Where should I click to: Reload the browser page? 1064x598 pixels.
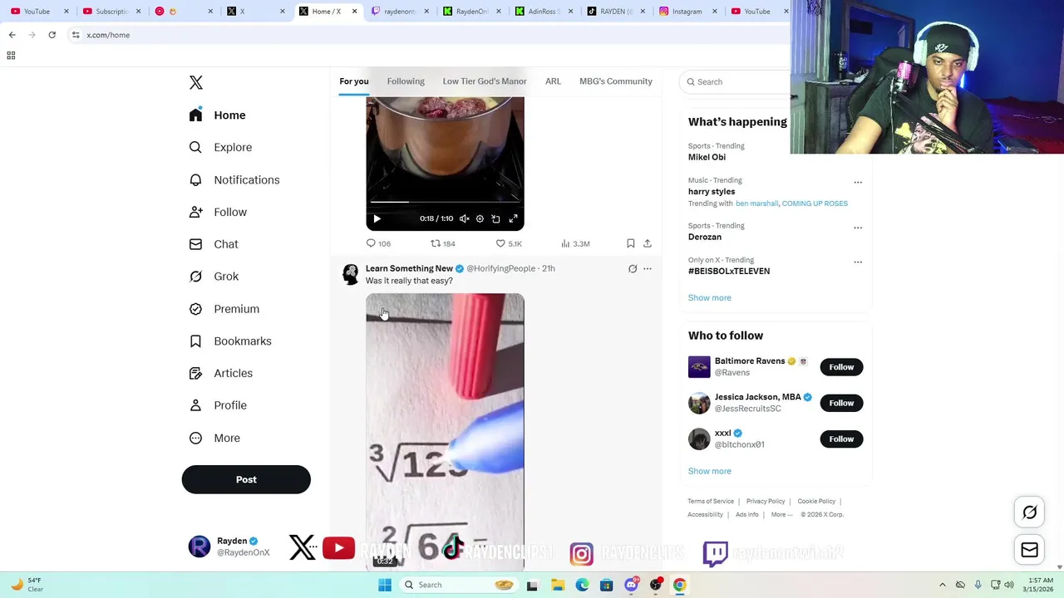pyautogui.click(x=52, y=35)
